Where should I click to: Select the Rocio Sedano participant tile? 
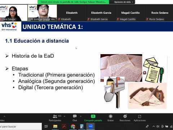point(159,13)
